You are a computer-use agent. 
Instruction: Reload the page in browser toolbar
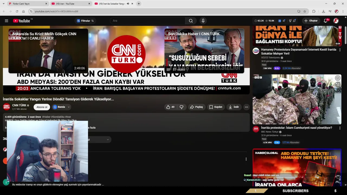17,11
